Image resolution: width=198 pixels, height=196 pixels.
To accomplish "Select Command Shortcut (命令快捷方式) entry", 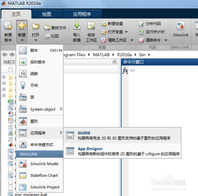I will 40,145.
